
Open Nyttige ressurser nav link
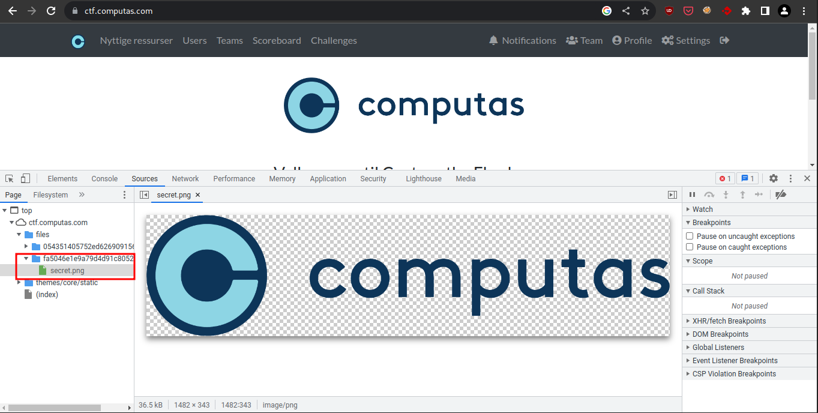[x=136, y=41]
